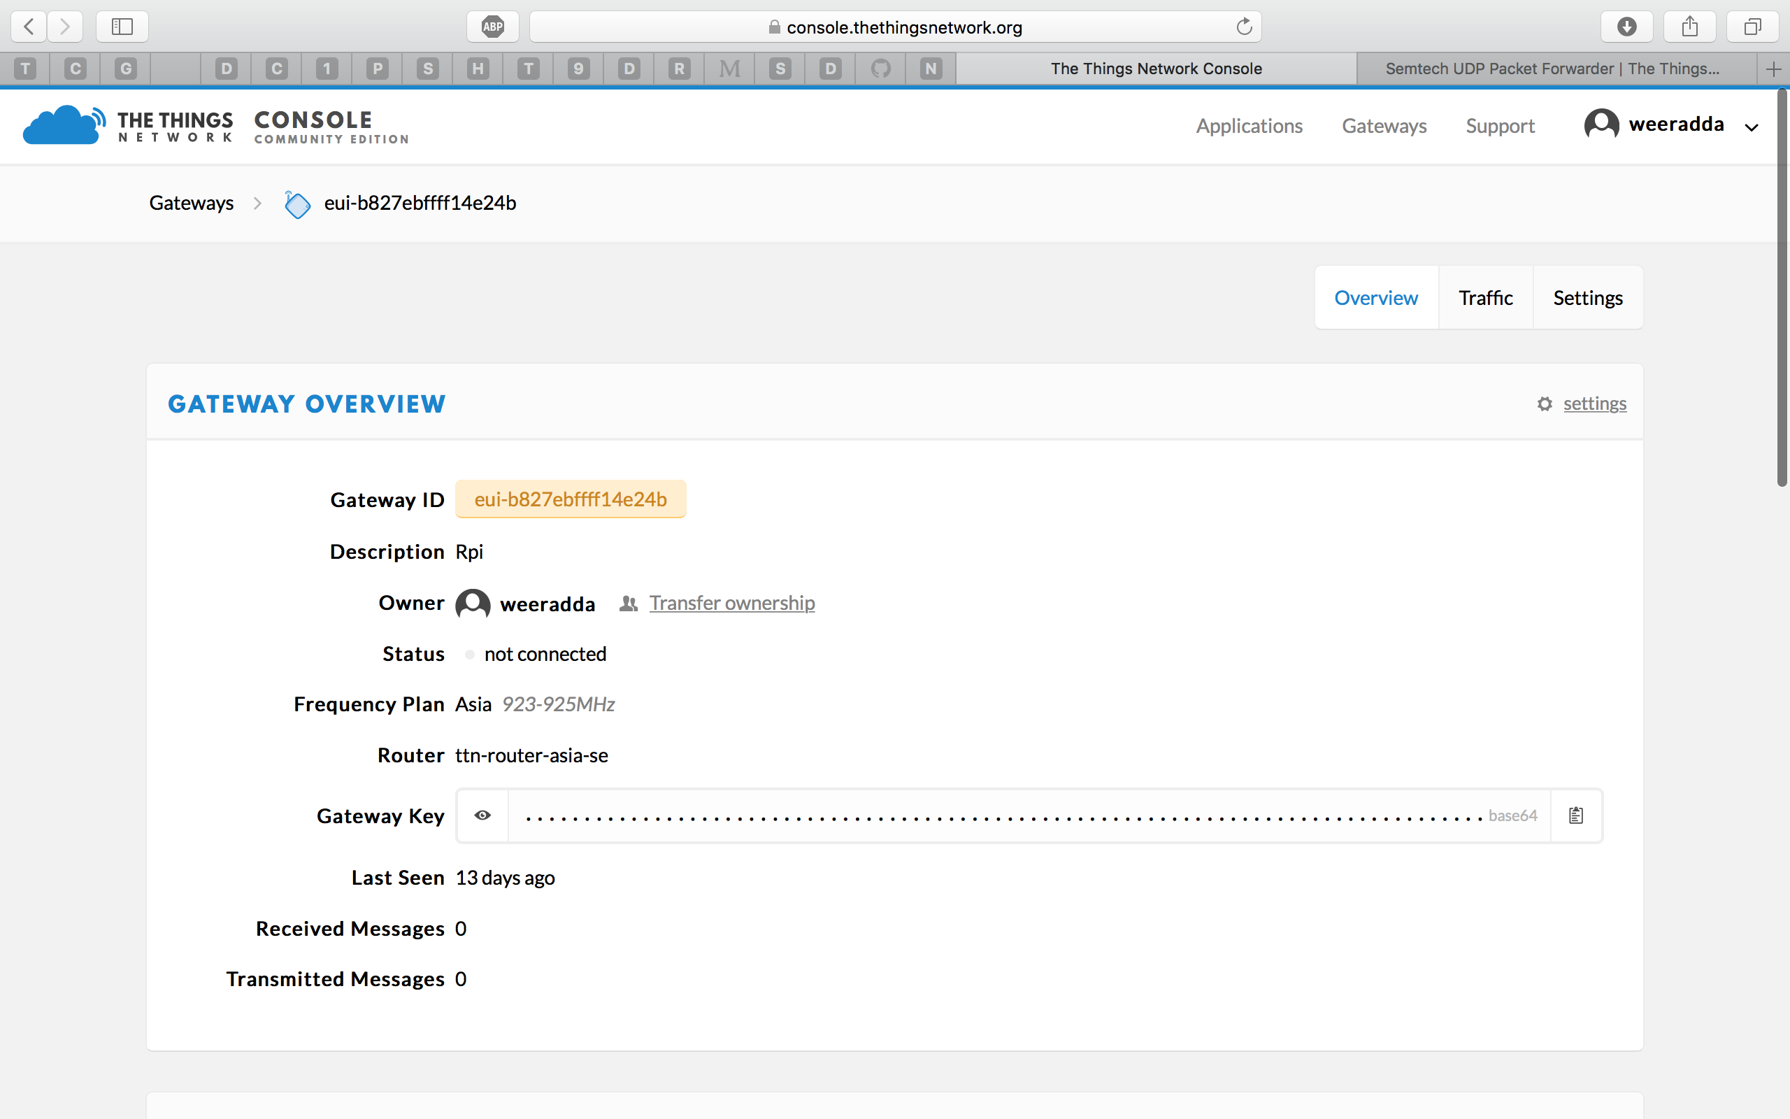The width and height of the screenshot is (1790, 1119).
Task: Switch to Semtech UDP Packet Forwarder tab
Action: coord(1556,69)
